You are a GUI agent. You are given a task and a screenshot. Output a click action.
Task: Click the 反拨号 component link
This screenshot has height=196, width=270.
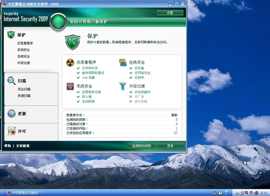(139, 78)
